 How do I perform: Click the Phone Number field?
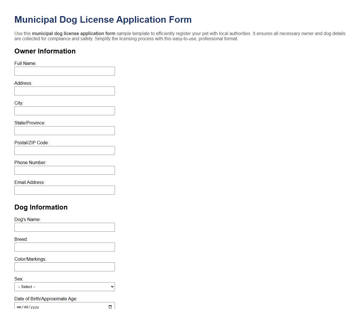(x=64, y=170)
